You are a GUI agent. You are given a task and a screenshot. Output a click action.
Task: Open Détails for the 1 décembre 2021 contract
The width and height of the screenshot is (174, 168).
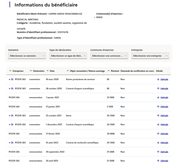(x=163, y=125)
